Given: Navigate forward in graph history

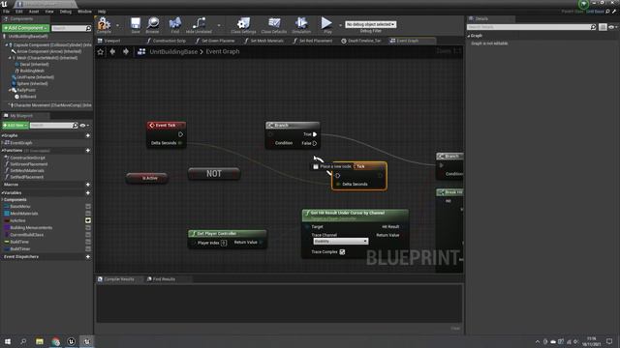Looking at the screenshot, I should pyautogui.click(x=126, y=51).
